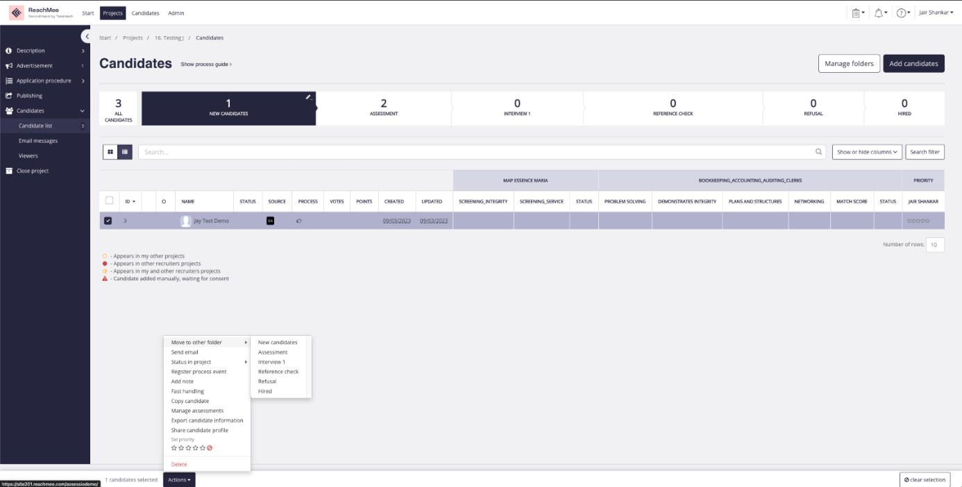The image size is (962, 487).
Task: Click pencil edit icon on New Candidates folder
Action: point(308,97)
